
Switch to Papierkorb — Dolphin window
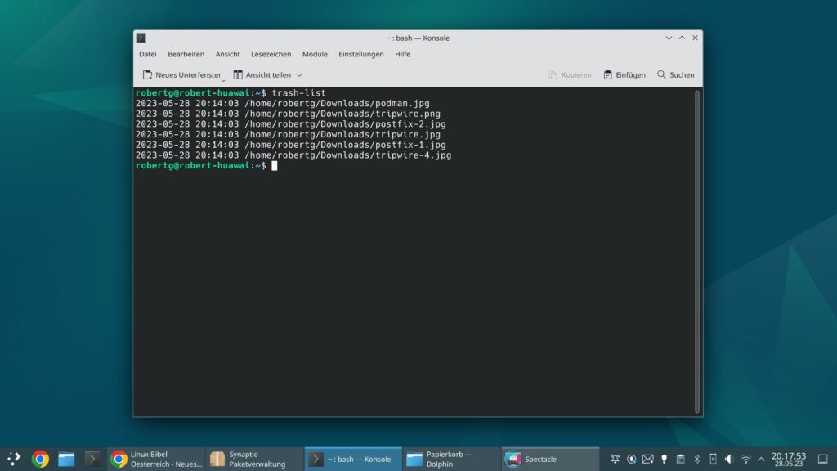click(x=451, y=459)
